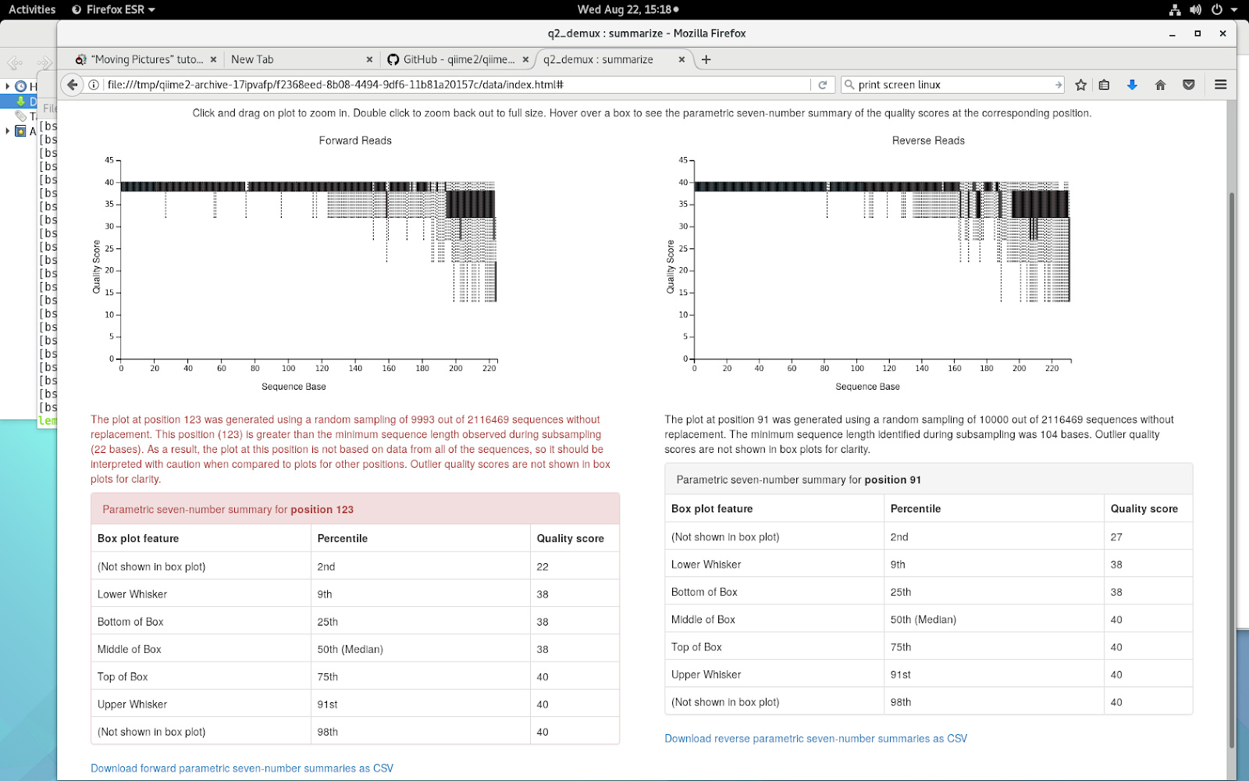This screenshot has height=781, width=1249.
Task: Open the Activities overview
Action: point(32,9)
